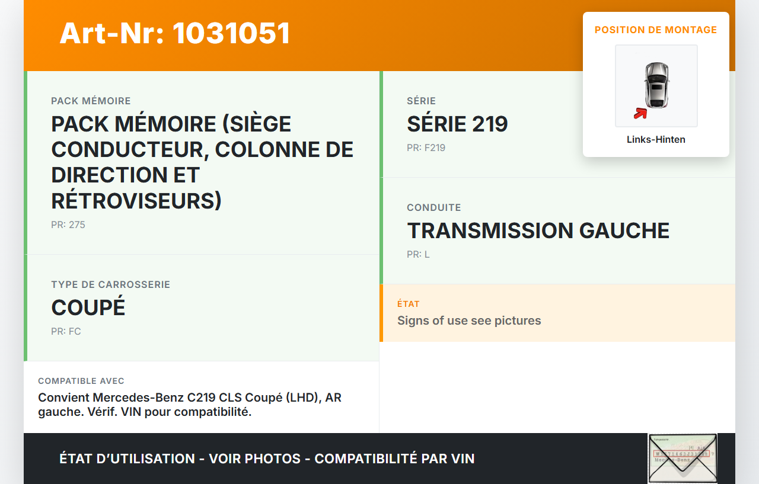Click the Transmission gauche value
759x484 pixels.
[538, 231]
